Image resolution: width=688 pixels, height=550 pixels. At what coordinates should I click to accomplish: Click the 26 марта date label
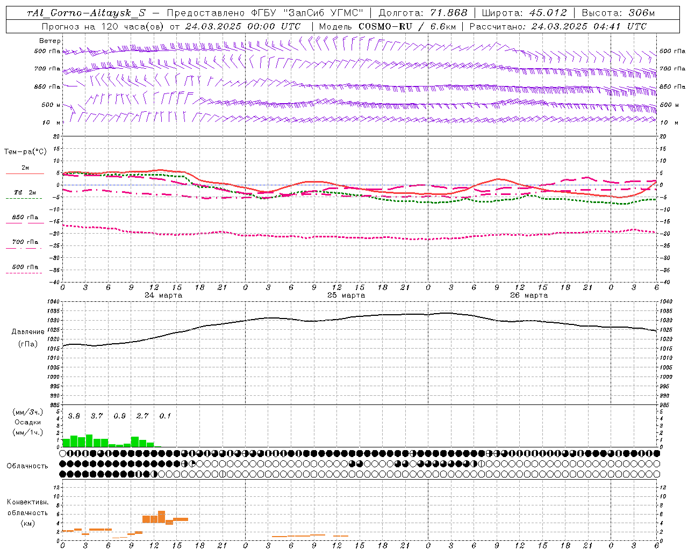pyautogui.click(x=529, y=295)
